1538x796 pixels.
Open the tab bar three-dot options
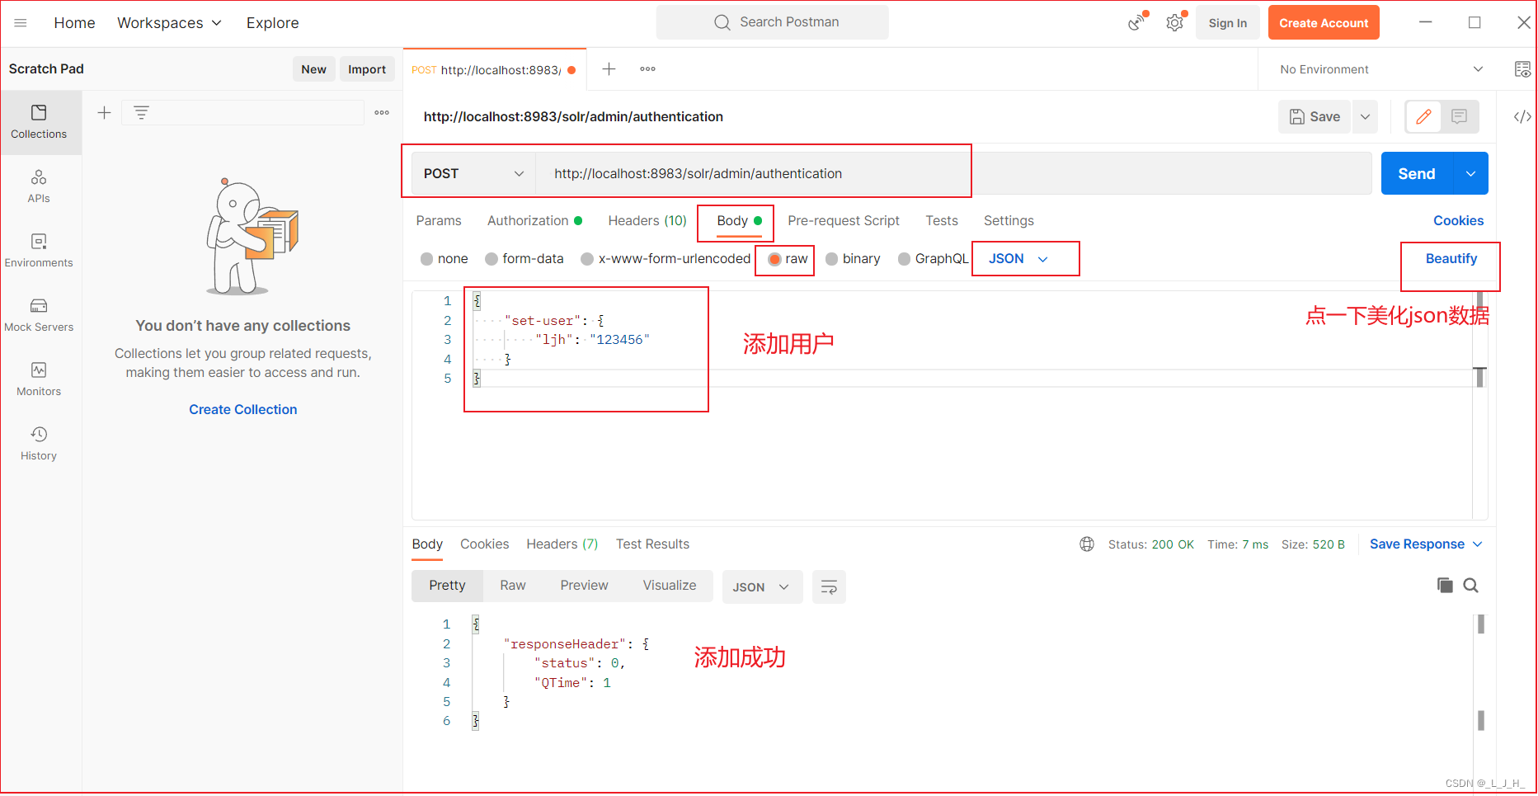[x=648, y=69]
